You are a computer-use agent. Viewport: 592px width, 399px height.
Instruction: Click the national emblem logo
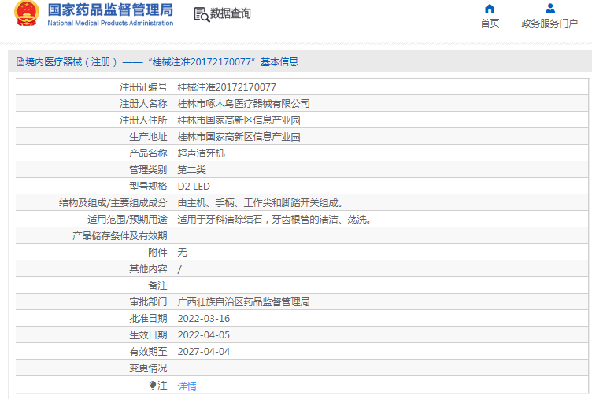click(27, 13)
